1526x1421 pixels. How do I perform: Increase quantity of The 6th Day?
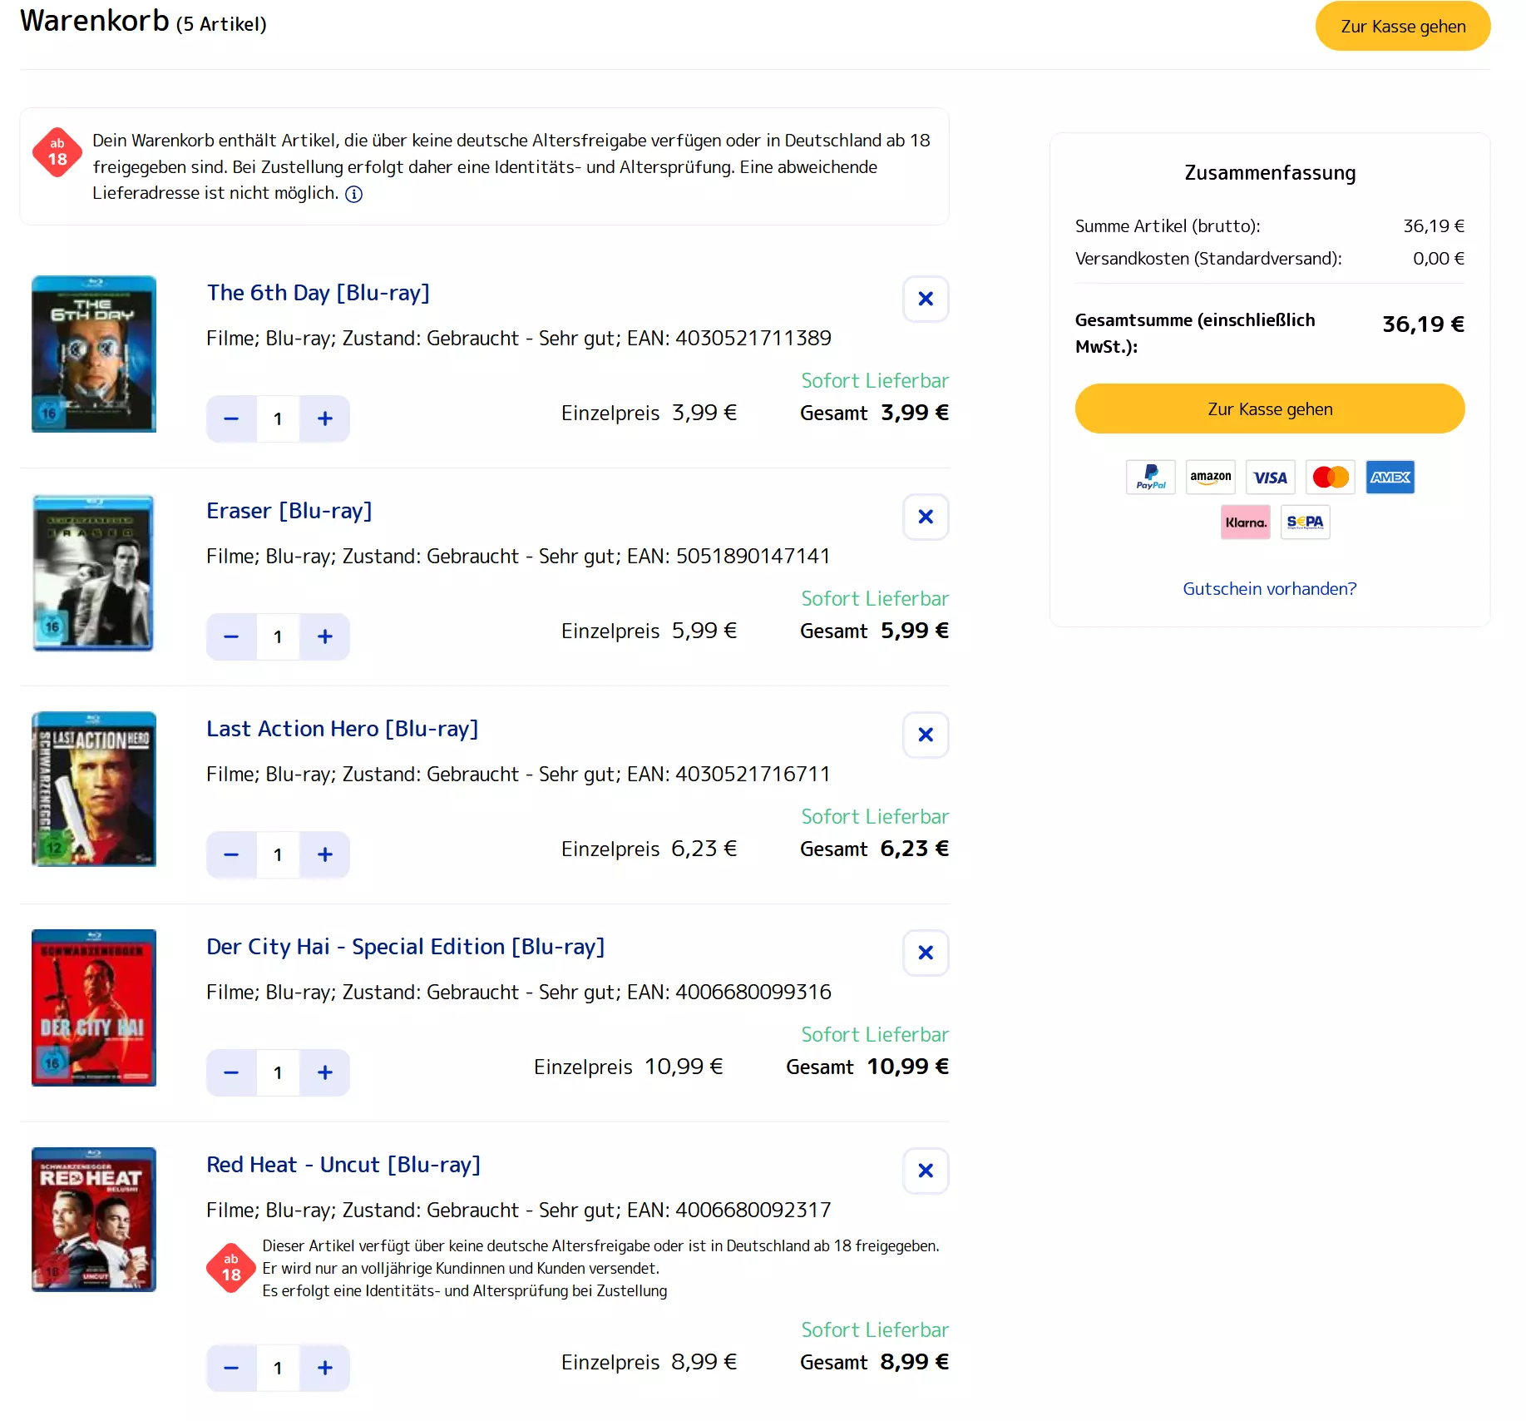coord(325,418)
